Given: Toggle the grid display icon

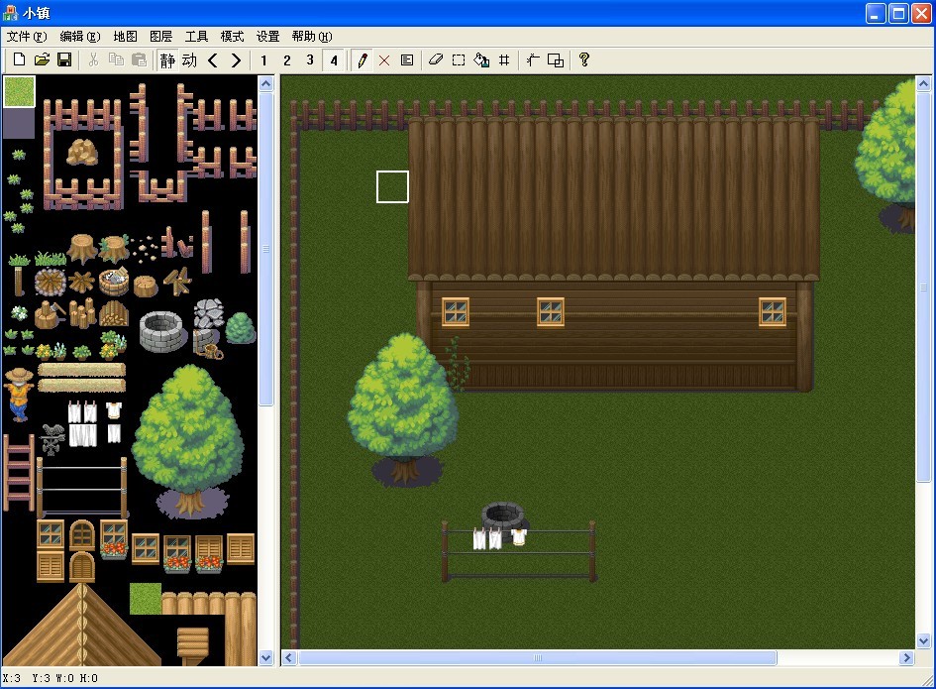Looking at the screenshot, I should [x=504, y=59].
